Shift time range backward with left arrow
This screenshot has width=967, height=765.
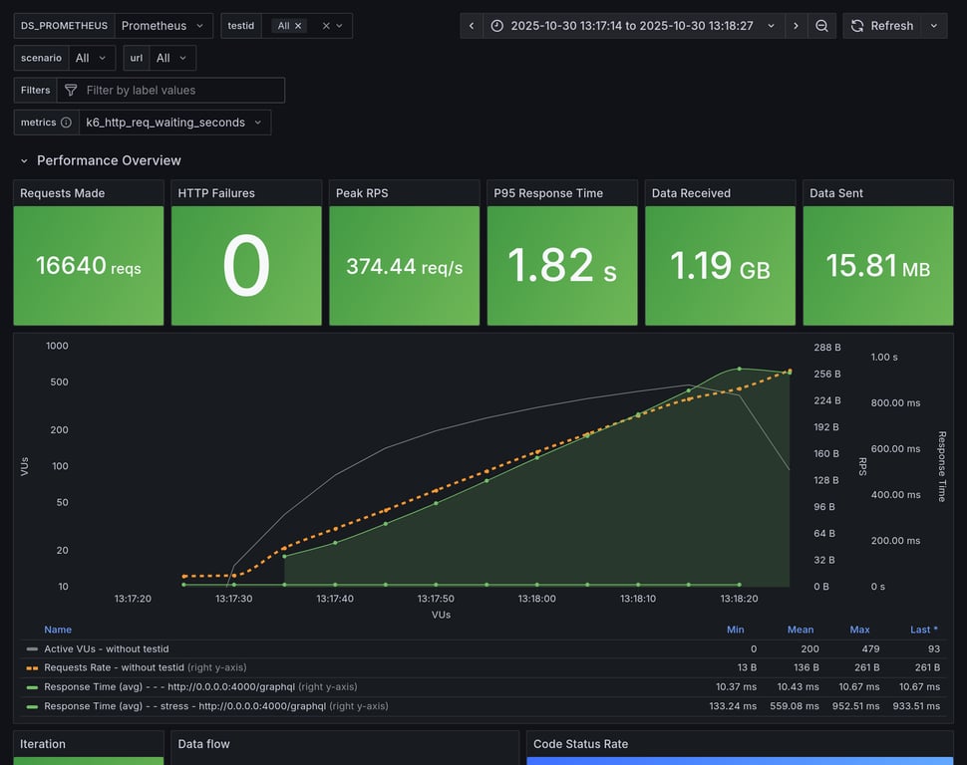click(472, 26)
